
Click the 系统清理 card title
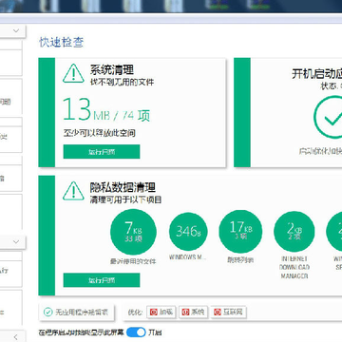(x=112, y=70)
